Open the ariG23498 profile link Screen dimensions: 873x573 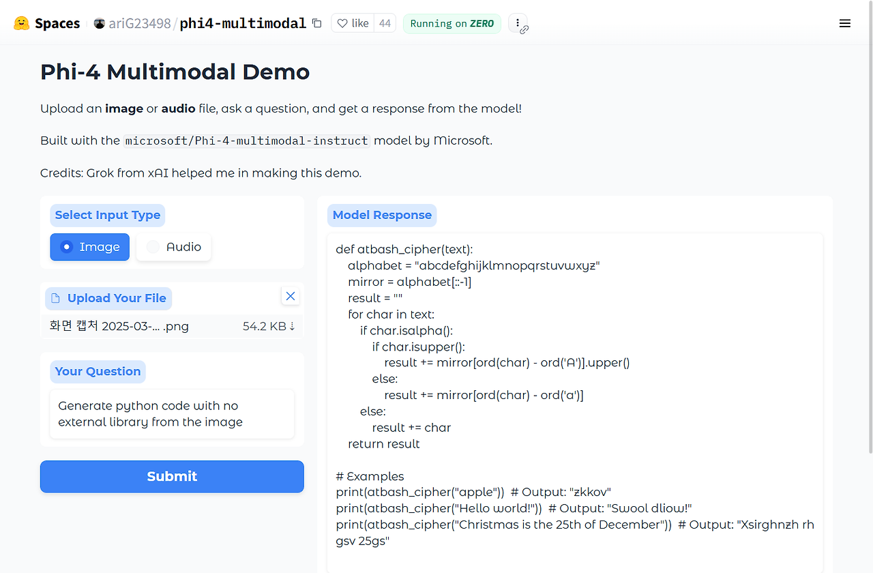[x=140, y=23]
